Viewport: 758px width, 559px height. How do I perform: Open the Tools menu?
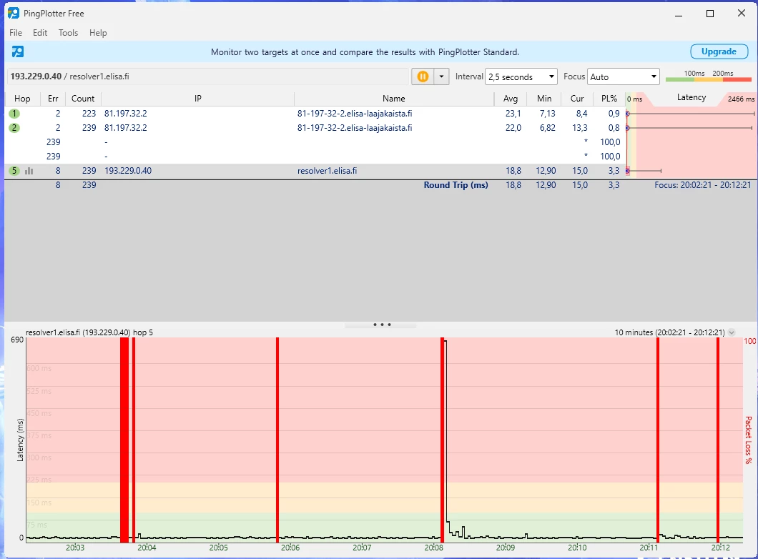coord(68,33)
